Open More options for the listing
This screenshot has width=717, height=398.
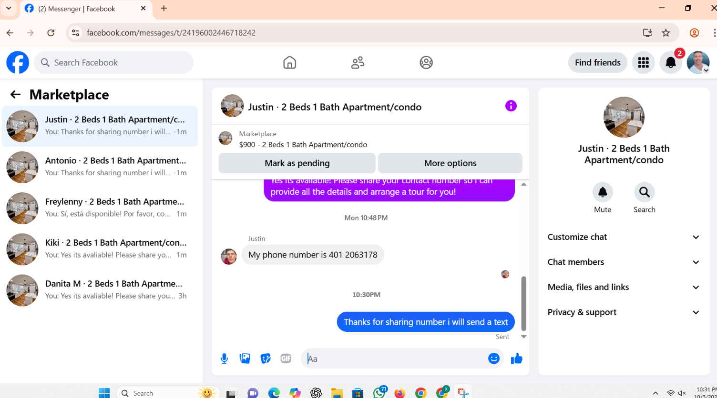(450, 163)
